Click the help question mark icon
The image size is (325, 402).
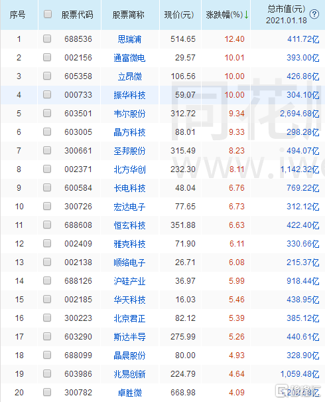point(314,15)
